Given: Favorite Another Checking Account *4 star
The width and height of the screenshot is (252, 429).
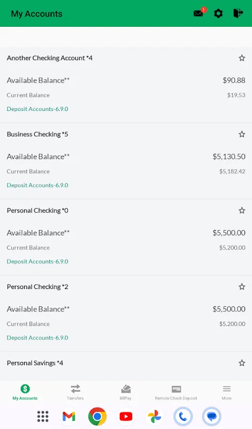Looking at the screenshot, I should [x=242, y=58].
